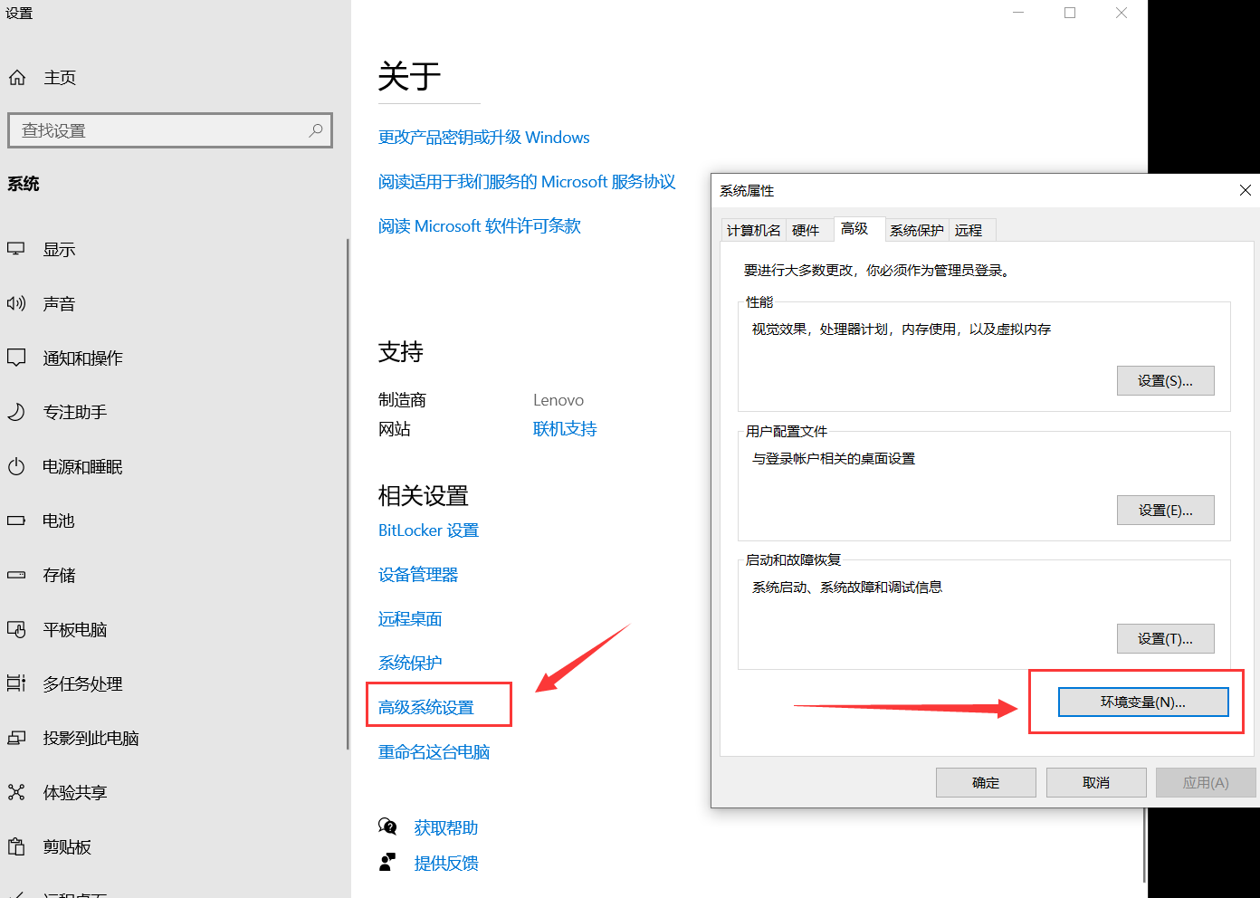Click the power icon for 电源和睡眠

click(16, 466)
